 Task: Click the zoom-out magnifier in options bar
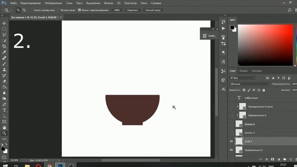click(x=24, y=10)
